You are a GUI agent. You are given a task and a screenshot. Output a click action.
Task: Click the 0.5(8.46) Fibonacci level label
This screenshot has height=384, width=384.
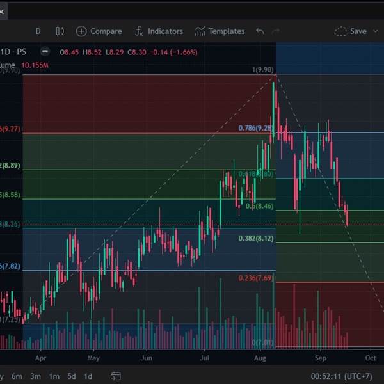pyautogui.click(x=259, y=206)
